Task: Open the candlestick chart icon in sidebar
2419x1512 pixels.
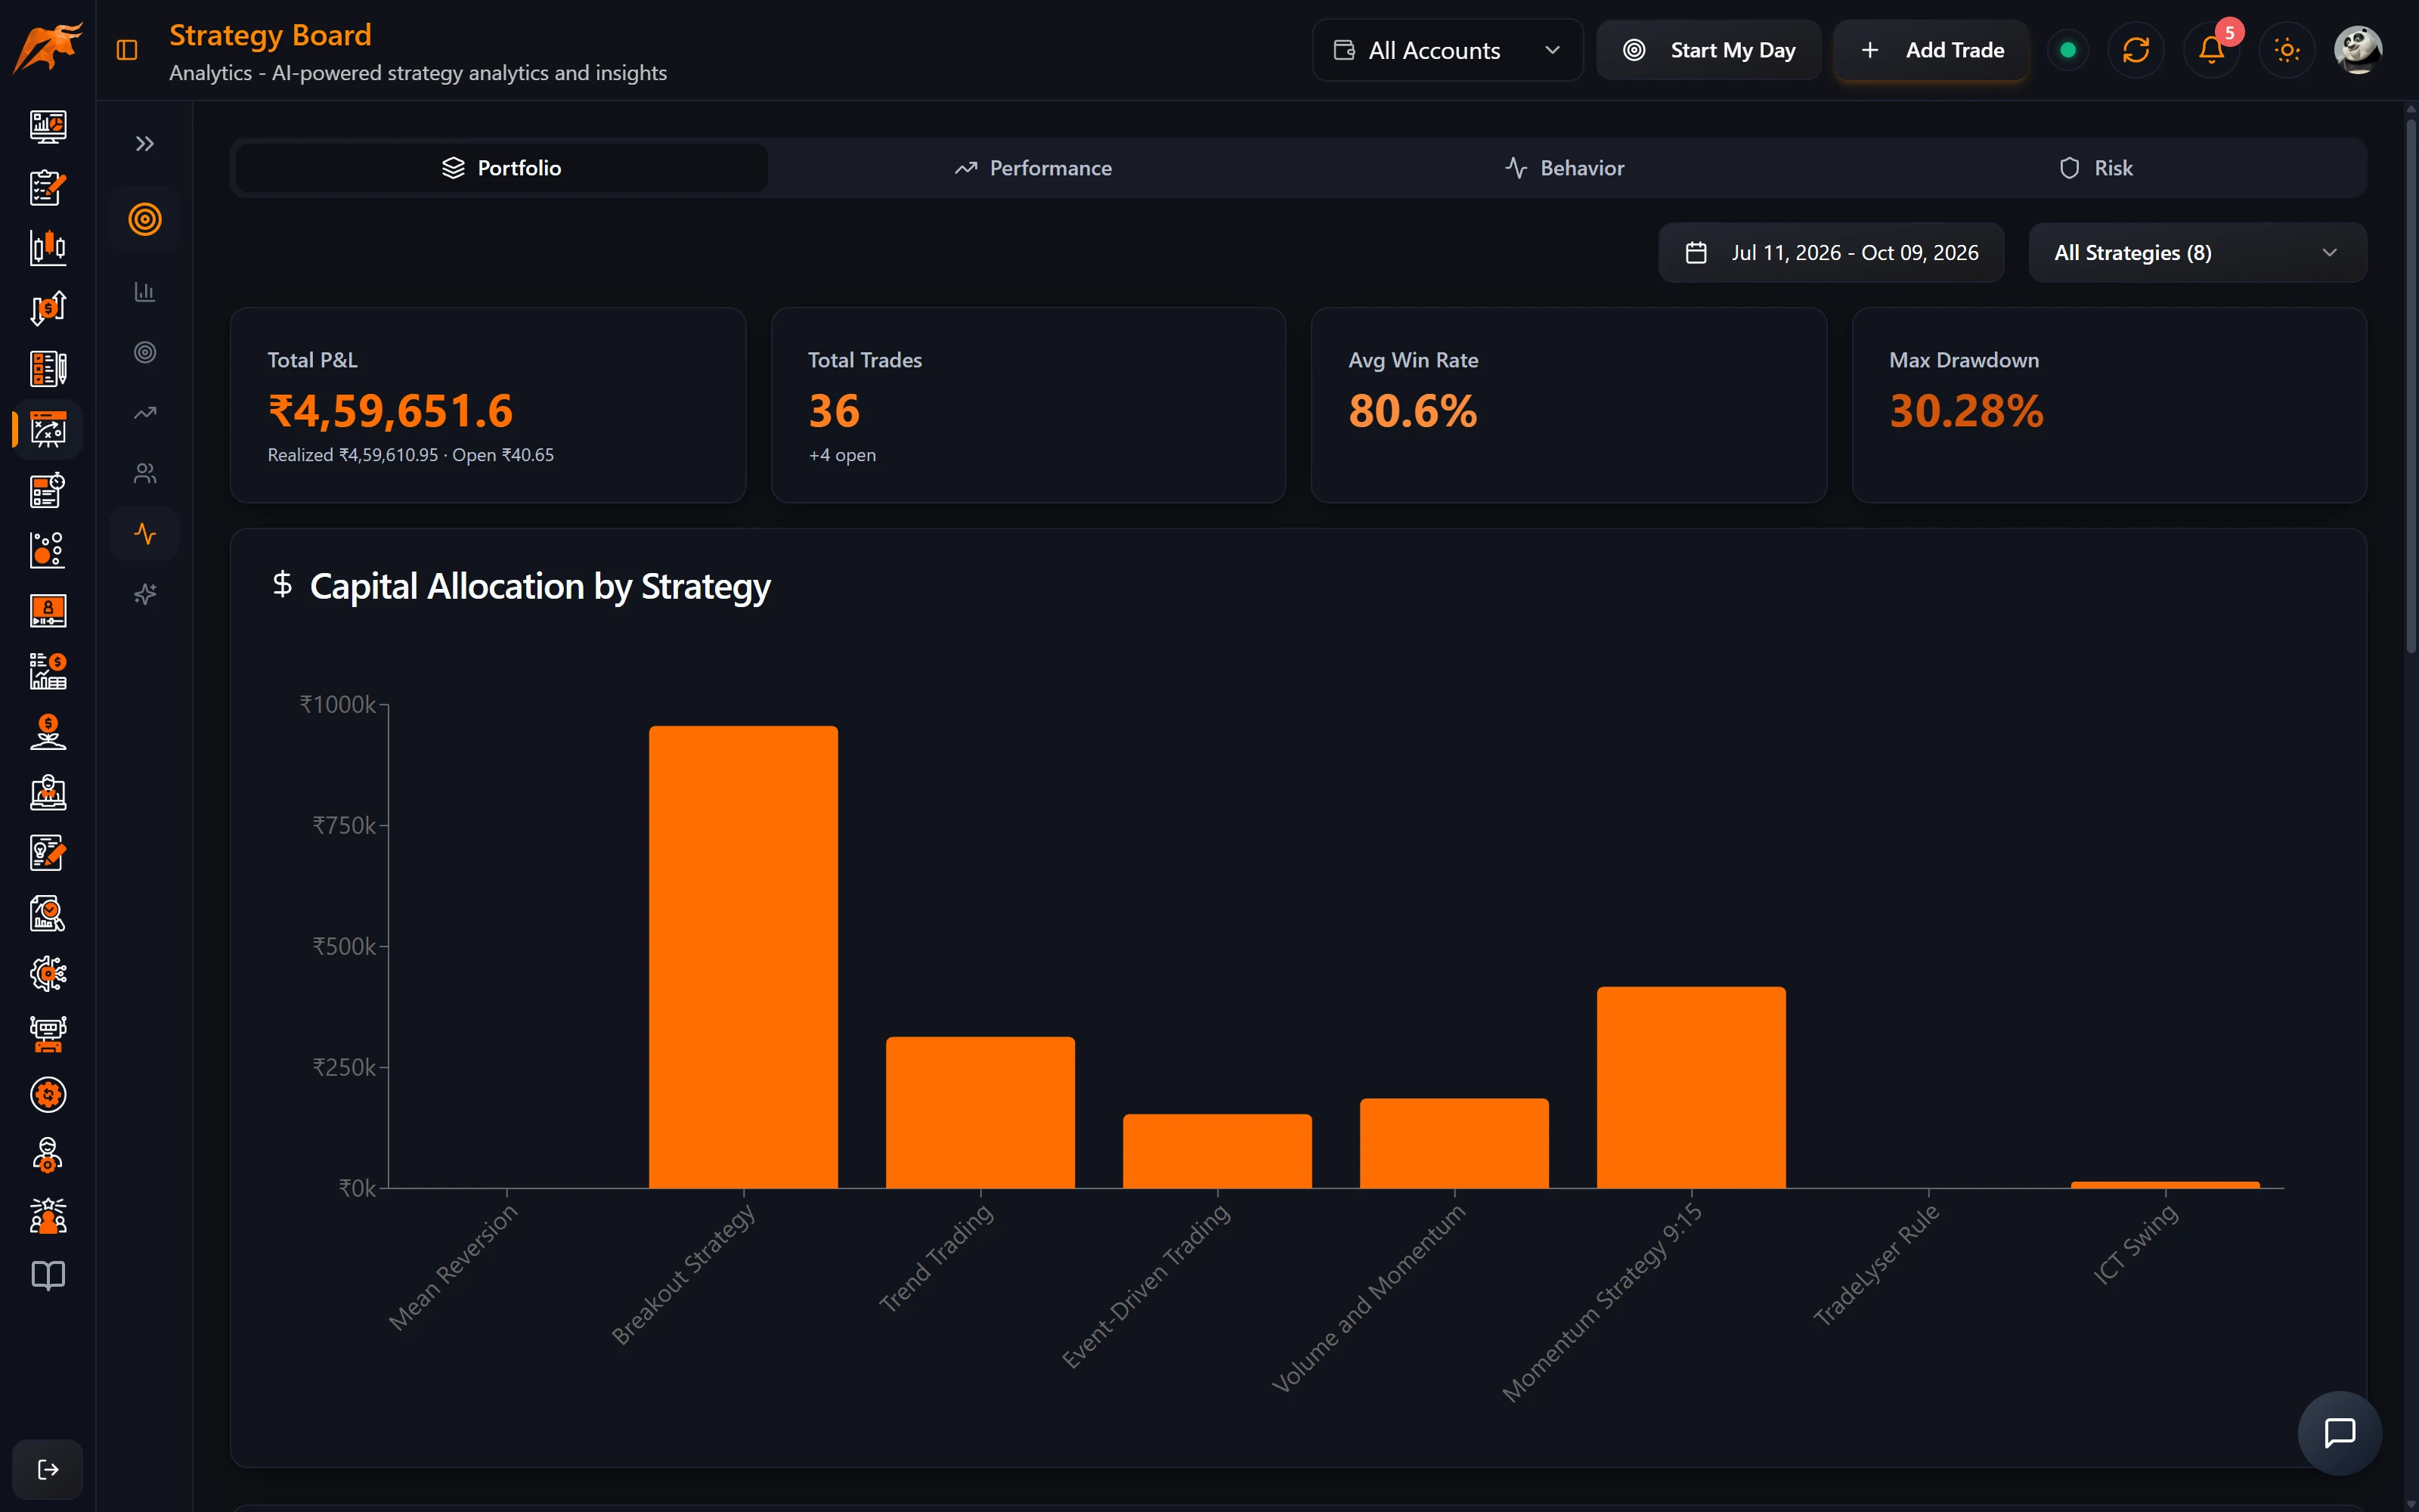Action: pyautogui.click(x=48, y=247)
